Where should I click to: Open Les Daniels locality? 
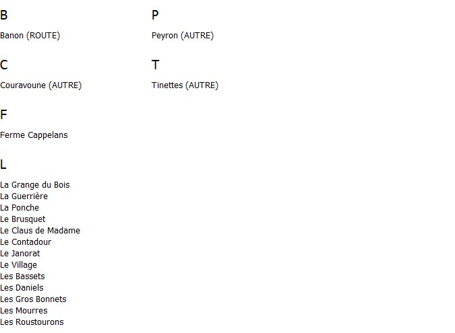[22, 288]
